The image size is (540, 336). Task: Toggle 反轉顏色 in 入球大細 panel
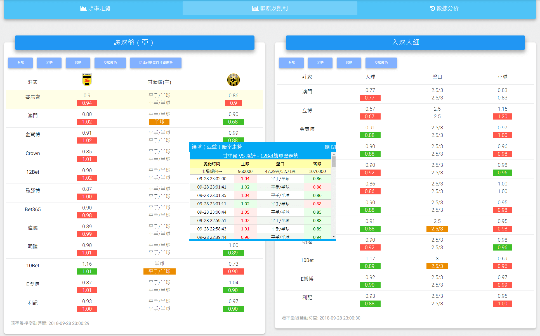tap(381, 63)
